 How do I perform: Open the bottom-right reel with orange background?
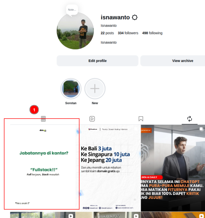pos(173,215)
